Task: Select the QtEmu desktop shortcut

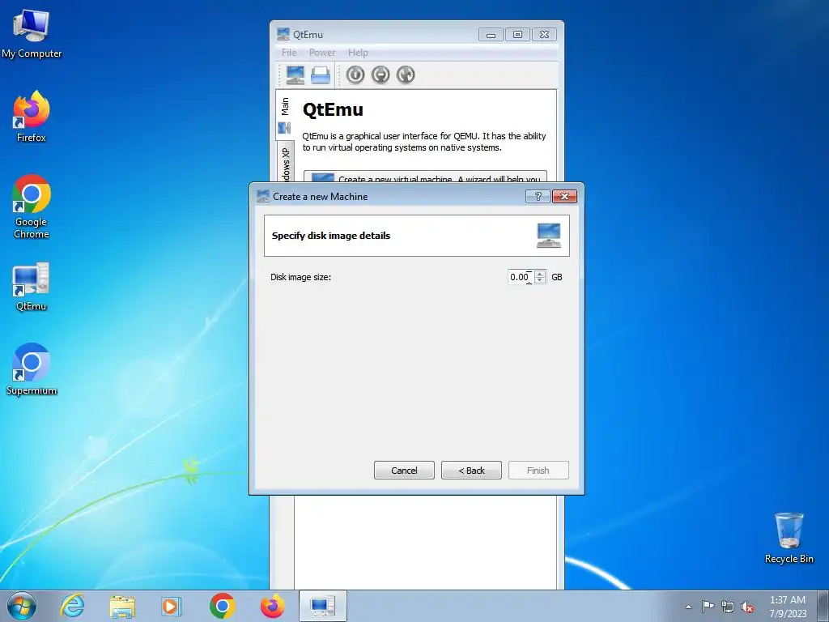Action: [x=32, y=286]
